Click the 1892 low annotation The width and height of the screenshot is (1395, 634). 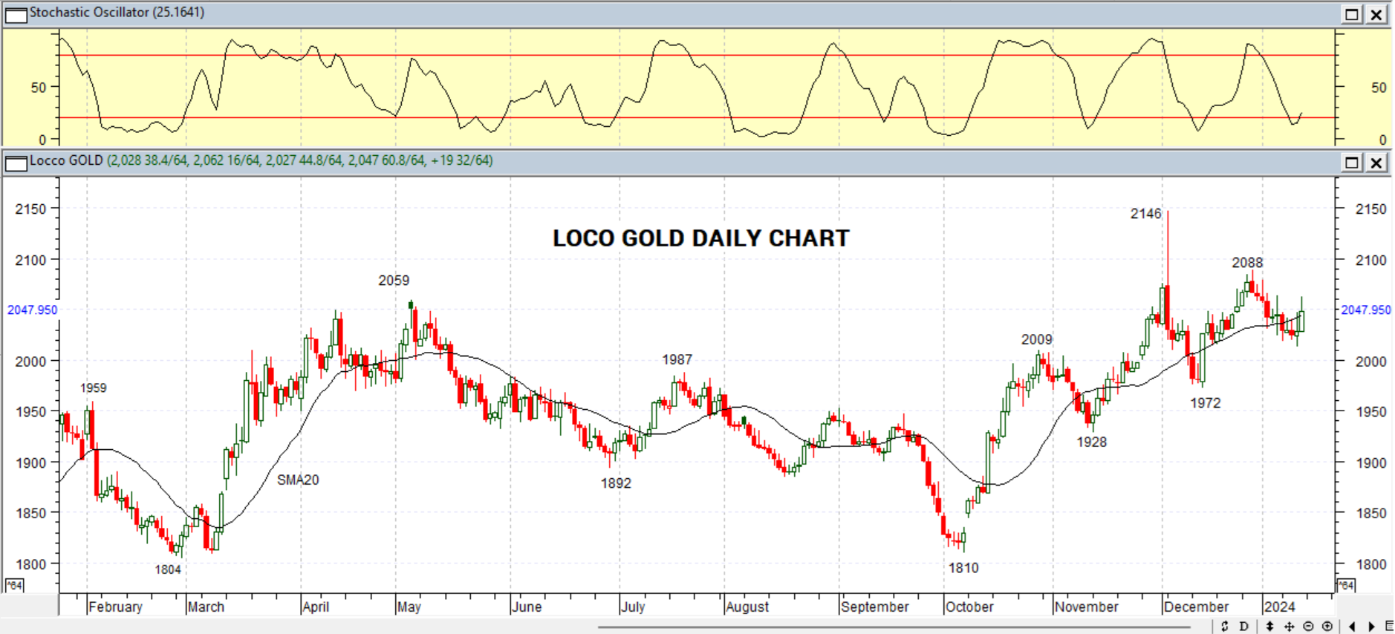click(x=616, y=483)
